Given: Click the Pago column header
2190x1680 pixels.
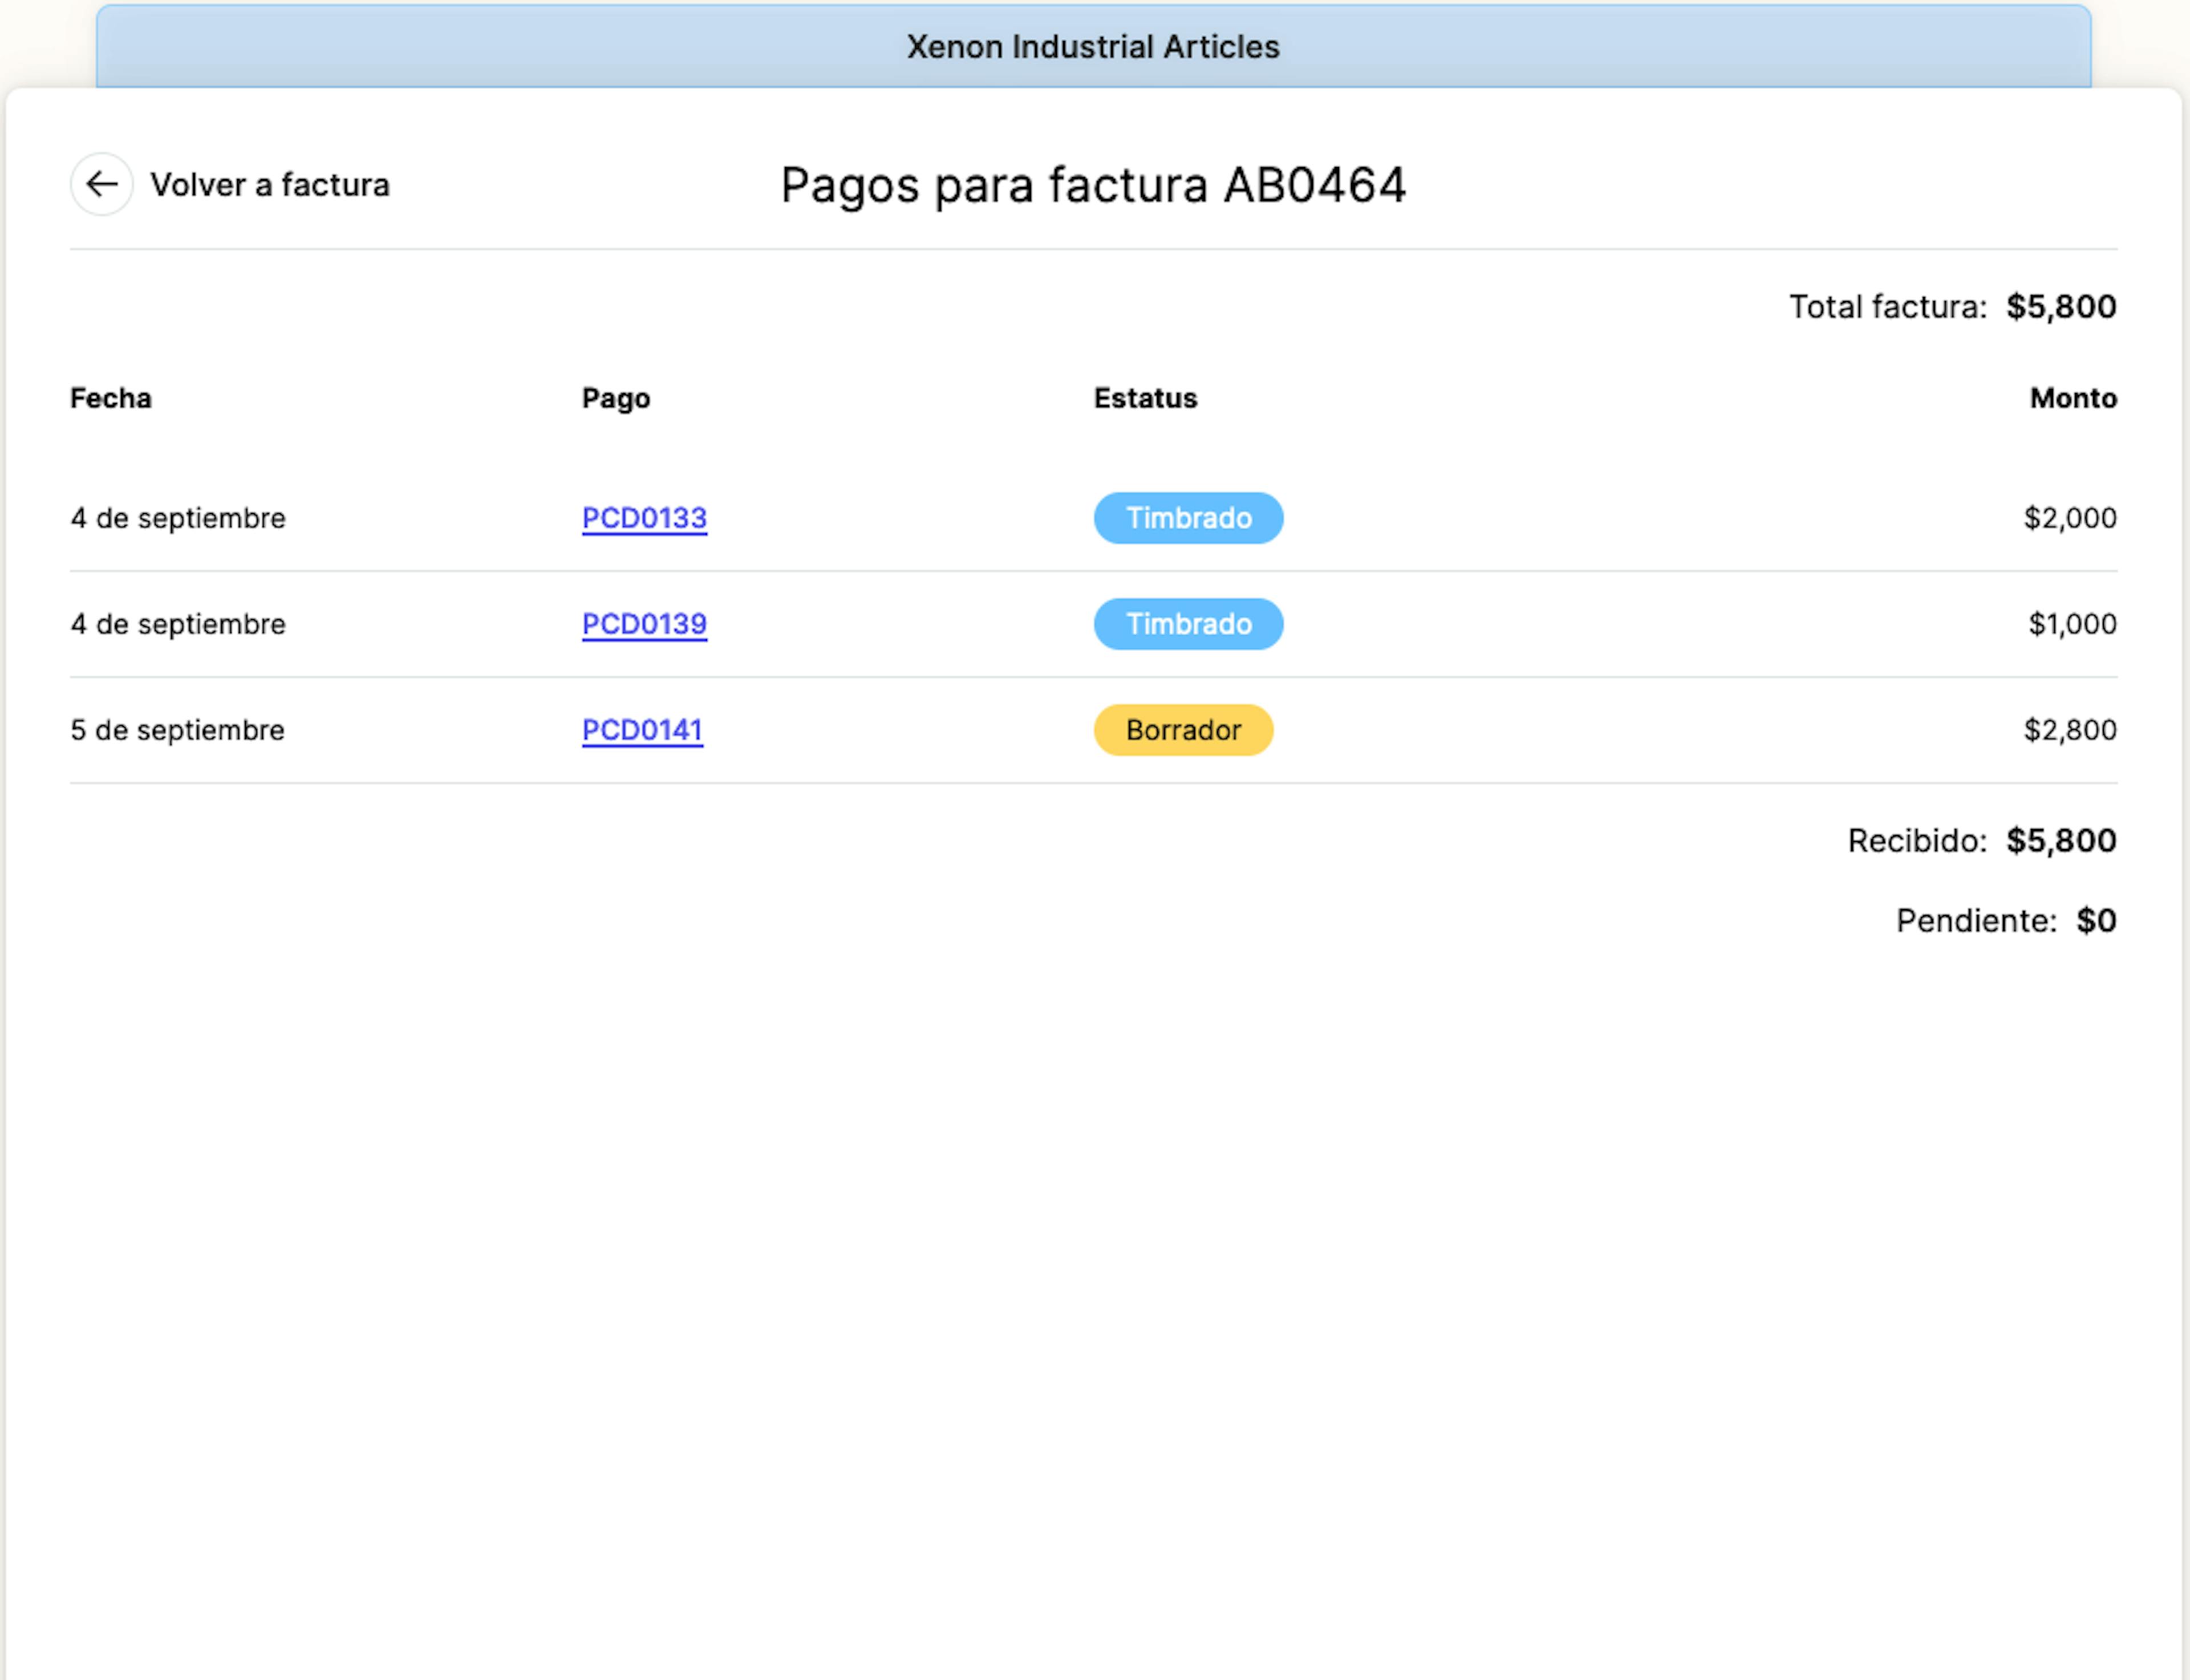Looking at the screenshot, I should click(x=616, y=399).
